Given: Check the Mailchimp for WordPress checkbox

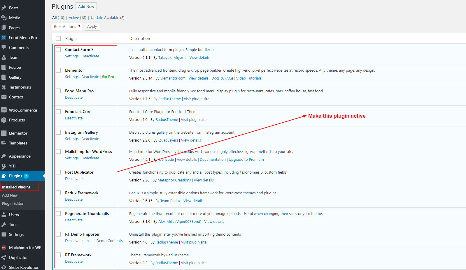Looking at the screenshot, I should pyautogui.click(x=58, y=151).
